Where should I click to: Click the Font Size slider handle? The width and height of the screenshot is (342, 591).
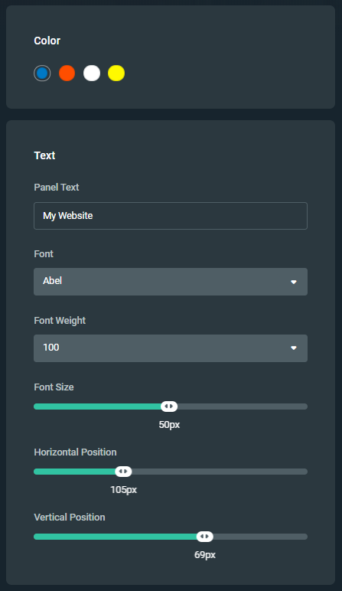coord(169,407)
